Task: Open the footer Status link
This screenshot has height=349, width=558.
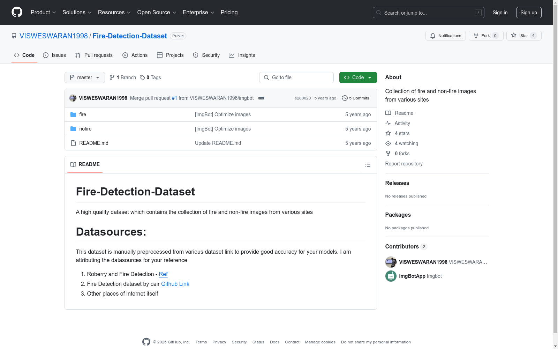Action: point(258,342)
